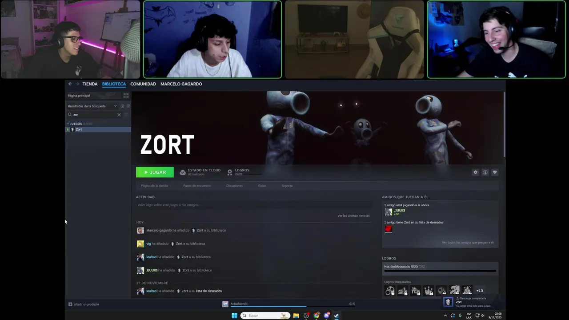Viewport: 569px width, 320px height.
Task: Click the lealtad username added to library
Action: [151, 257]
